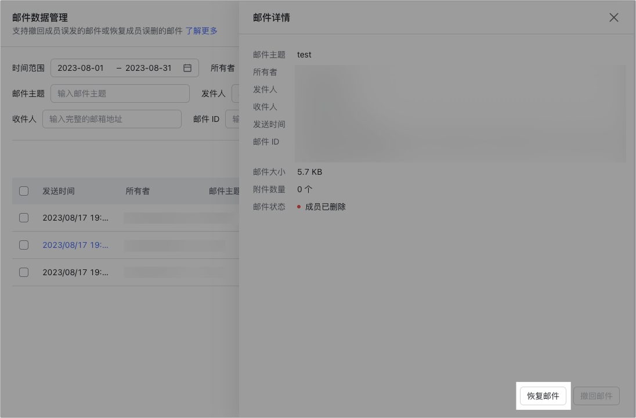Open the 了解更多 link
The image size is (636, 418).
pyautogui.click(x=201, y=31)
